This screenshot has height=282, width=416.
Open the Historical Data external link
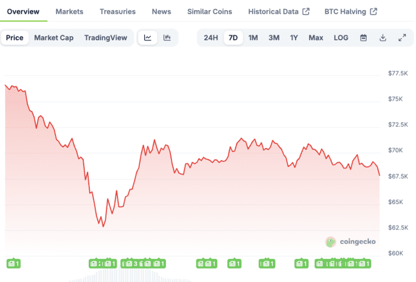278,11
